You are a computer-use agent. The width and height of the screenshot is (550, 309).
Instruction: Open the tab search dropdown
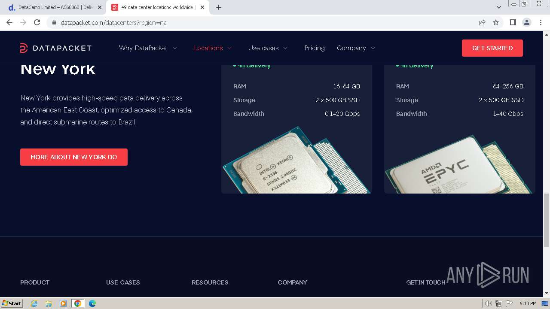coord(499,7)
